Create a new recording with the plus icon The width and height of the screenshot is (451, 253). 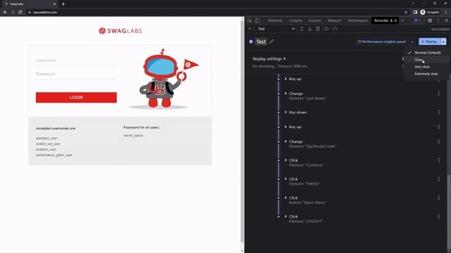(249, 29)
